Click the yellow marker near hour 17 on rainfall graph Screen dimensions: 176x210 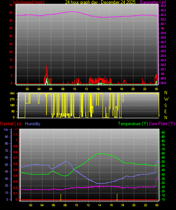click(117, 197)
